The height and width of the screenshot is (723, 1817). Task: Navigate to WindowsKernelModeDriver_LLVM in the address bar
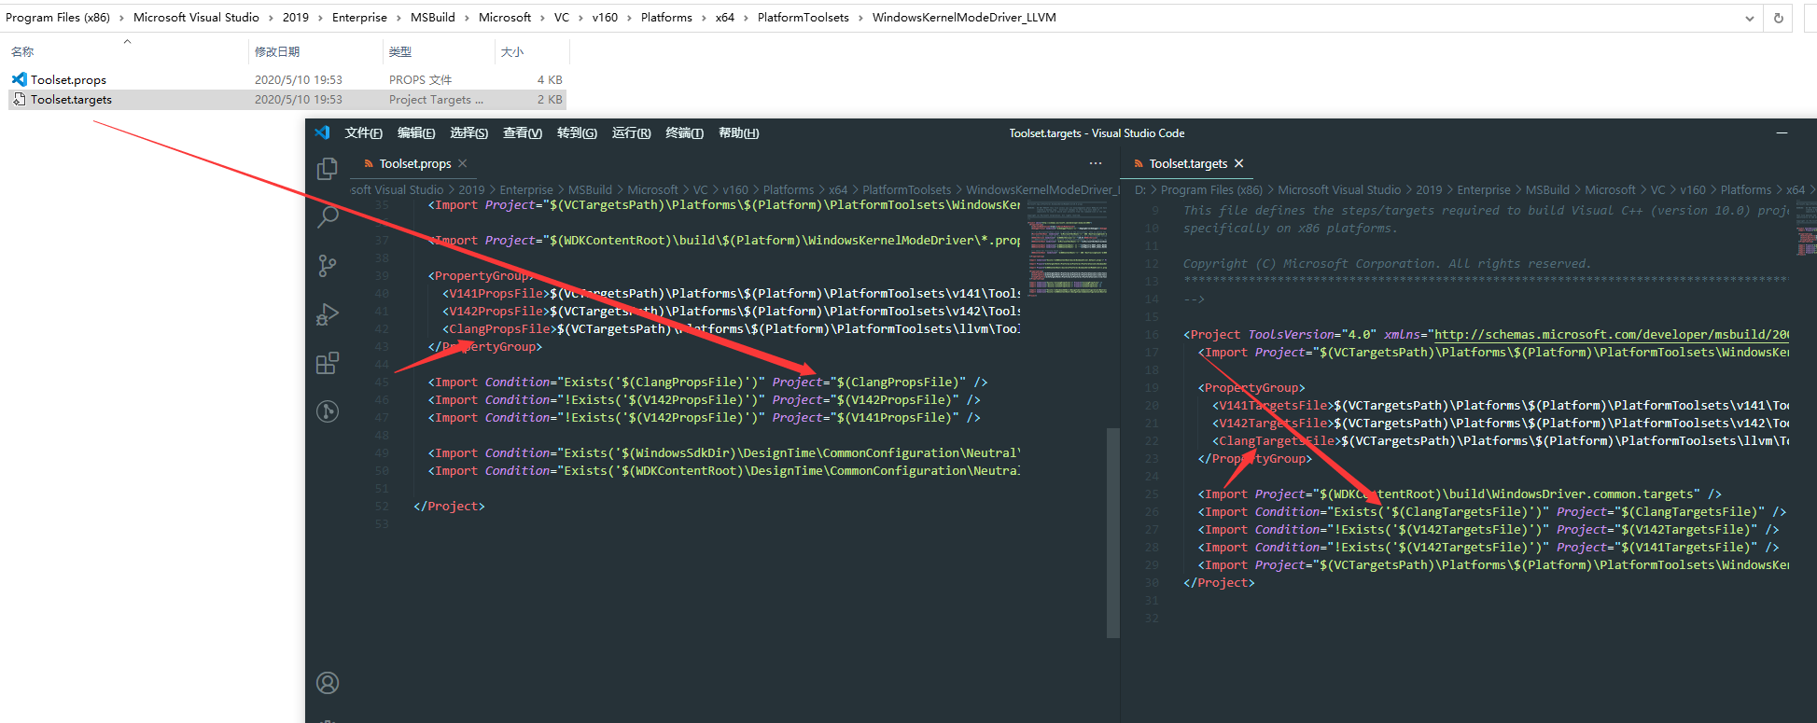964,18
